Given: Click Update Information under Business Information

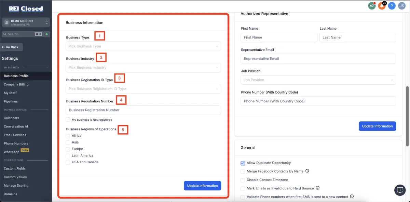Looking at the screenshot, I should (x=202, y=186).
